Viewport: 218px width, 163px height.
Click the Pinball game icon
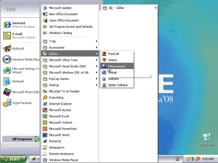click(104, 73)
